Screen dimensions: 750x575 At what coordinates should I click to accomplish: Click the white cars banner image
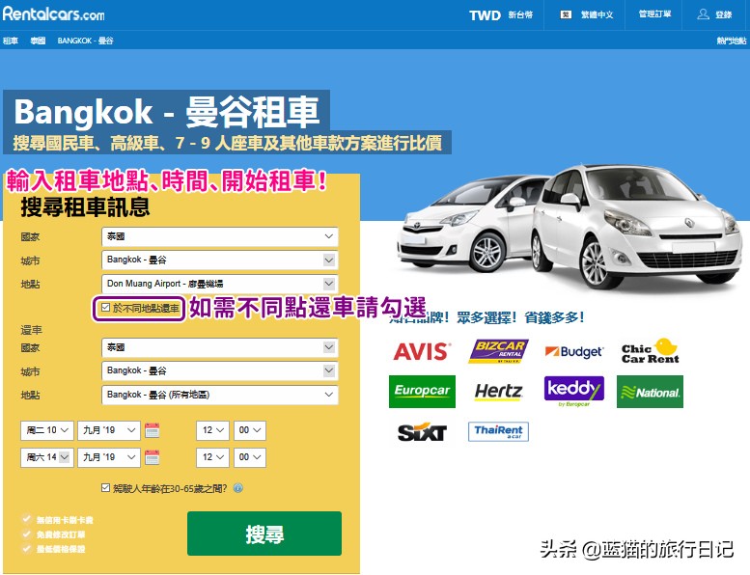(x=569, y=230)
